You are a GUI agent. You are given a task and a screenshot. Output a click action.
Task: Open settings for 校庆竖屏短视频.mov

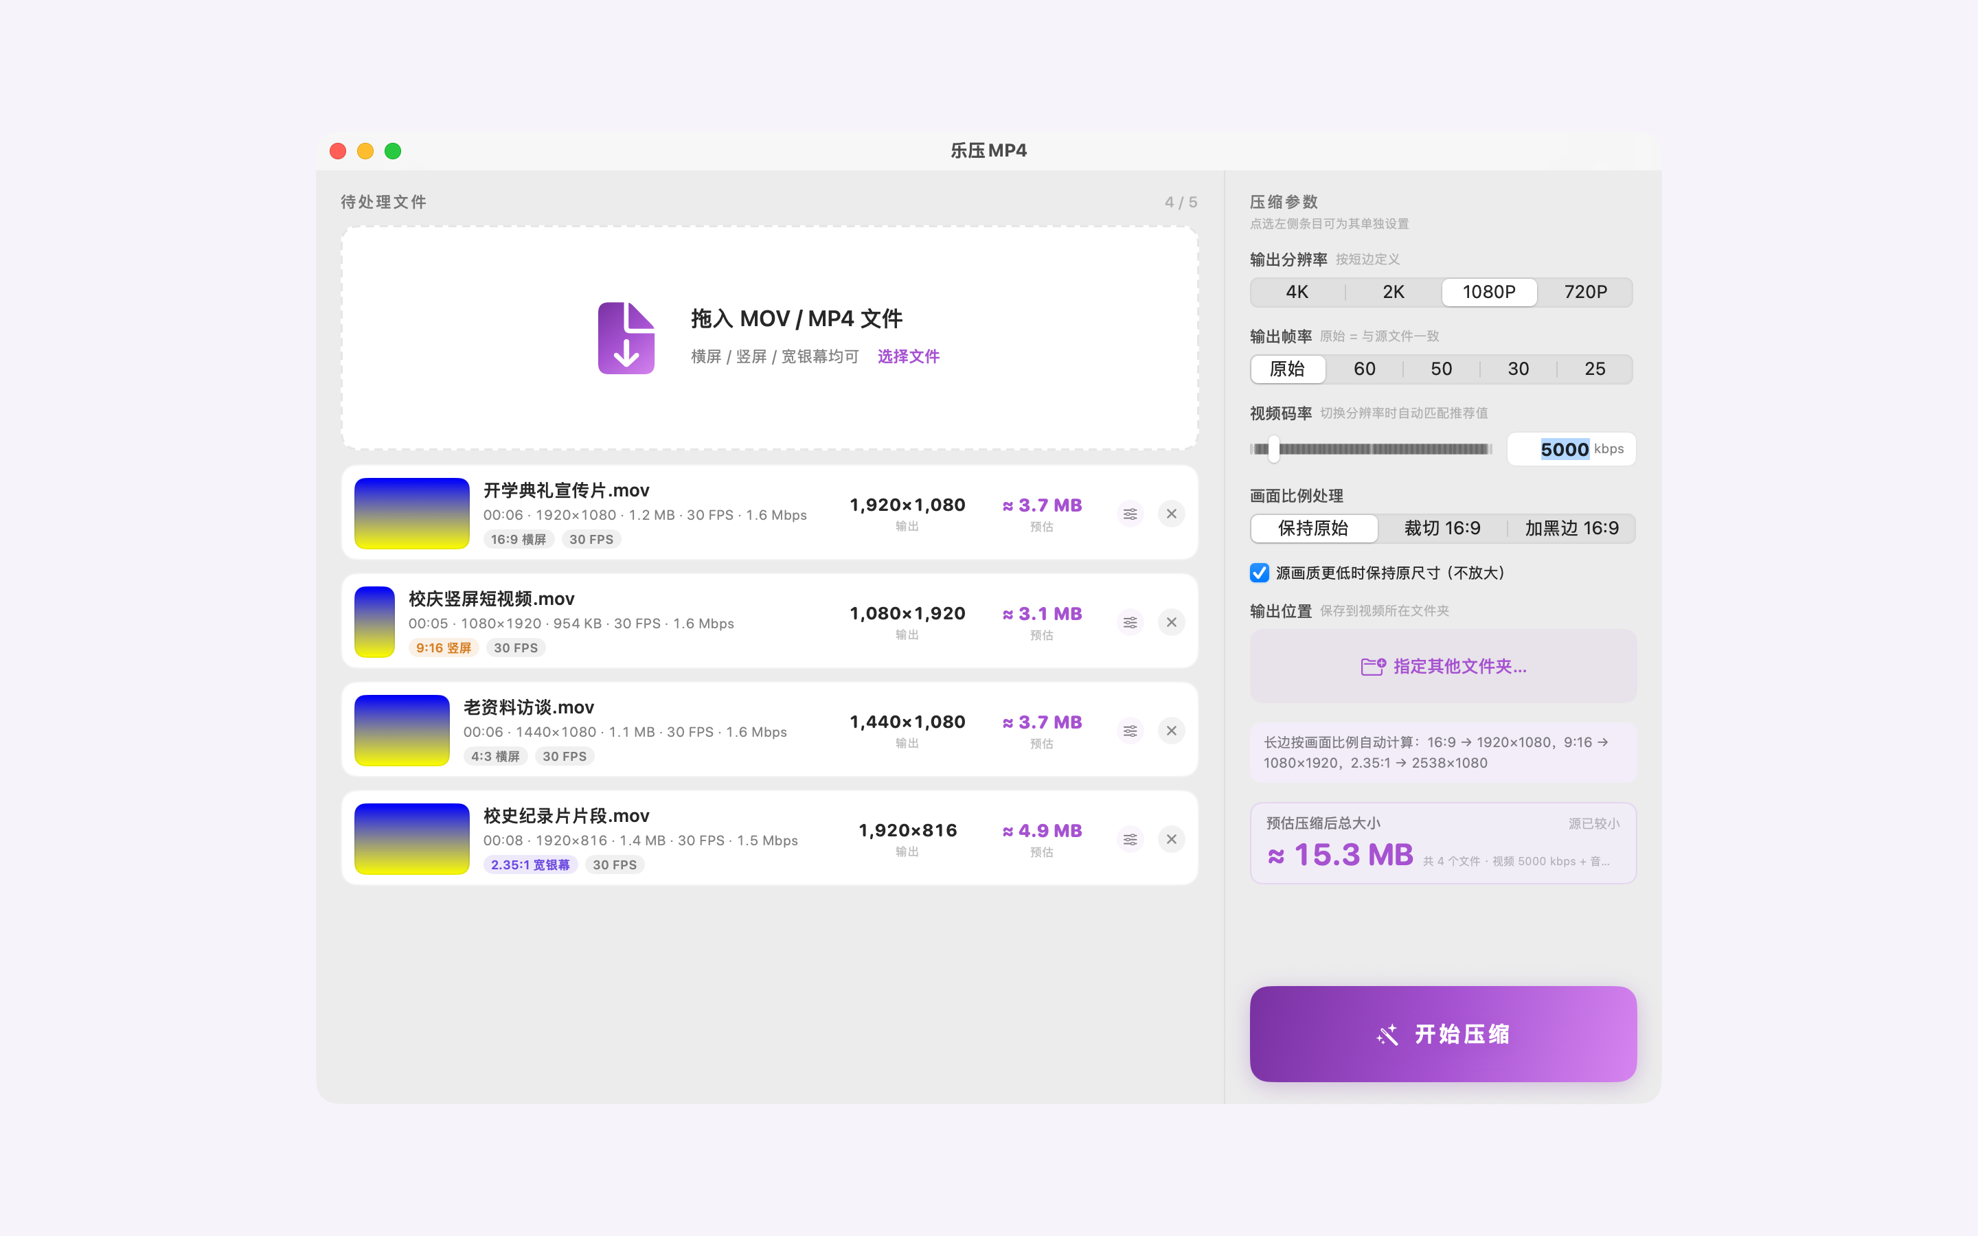[1130, 623]
